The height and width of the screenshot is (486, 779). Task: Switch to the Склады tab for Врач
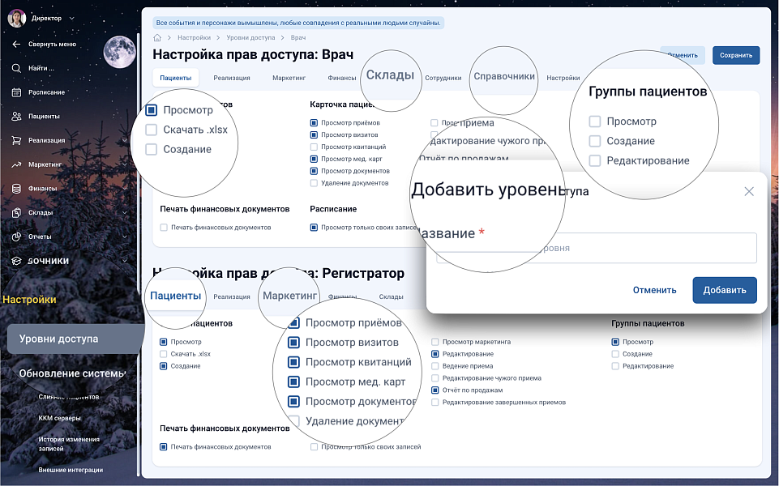coord(390,75)
